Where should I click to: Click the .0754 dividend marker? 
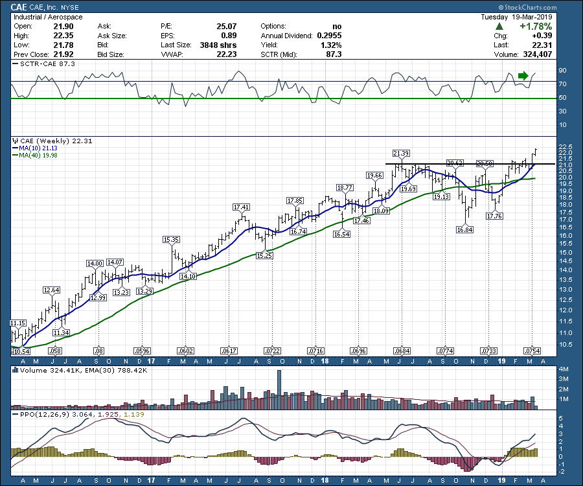pyautogui.click(x=532, y=351)
